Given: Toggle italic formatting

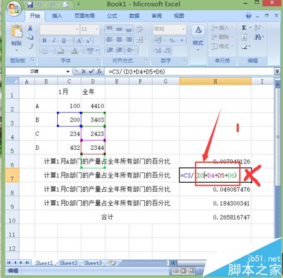Looking at the screenshot, I should [x=54, y=40].
